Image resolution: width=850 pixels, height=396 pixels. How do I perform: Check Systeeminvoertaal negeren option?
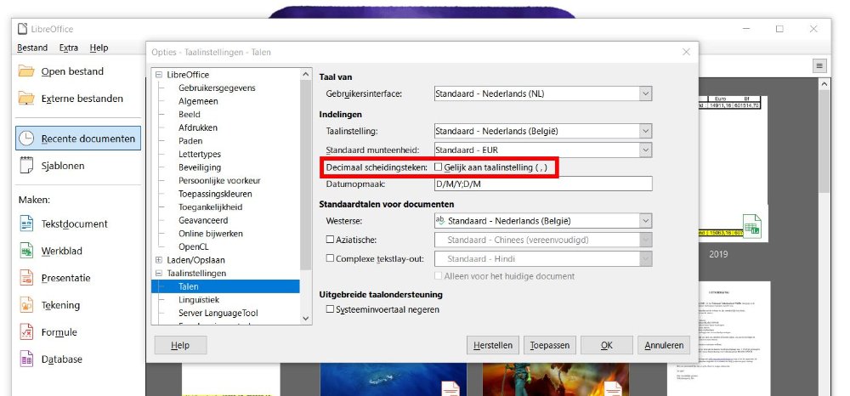point(331,309)
